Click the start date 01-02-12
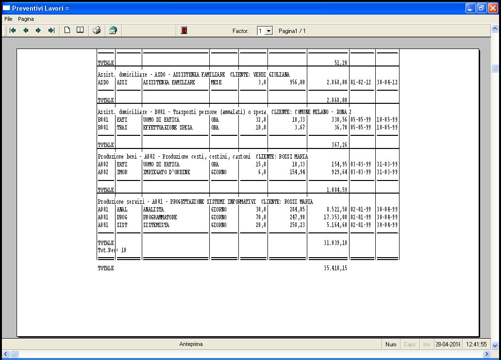 pyautogui.click(x=361, y=82)
